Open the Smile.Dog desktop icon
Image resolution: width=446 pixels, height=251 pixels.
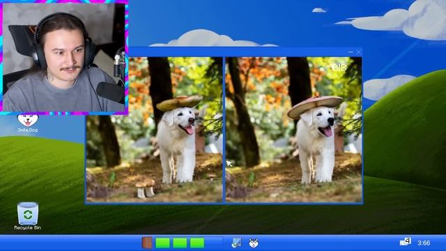[28, 123]
